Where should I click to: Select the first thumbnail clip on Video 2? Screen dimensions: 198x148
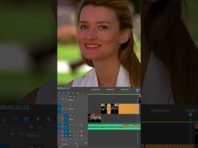104,109
